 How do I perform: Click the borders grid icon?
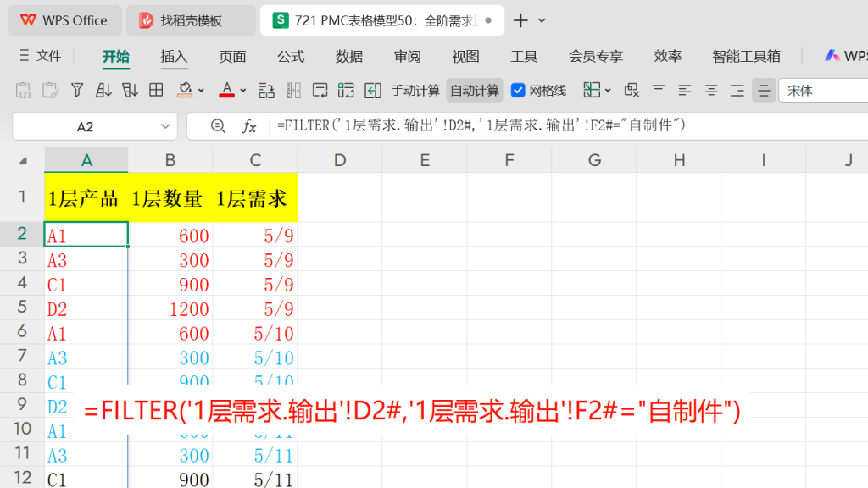coord(156,90)
